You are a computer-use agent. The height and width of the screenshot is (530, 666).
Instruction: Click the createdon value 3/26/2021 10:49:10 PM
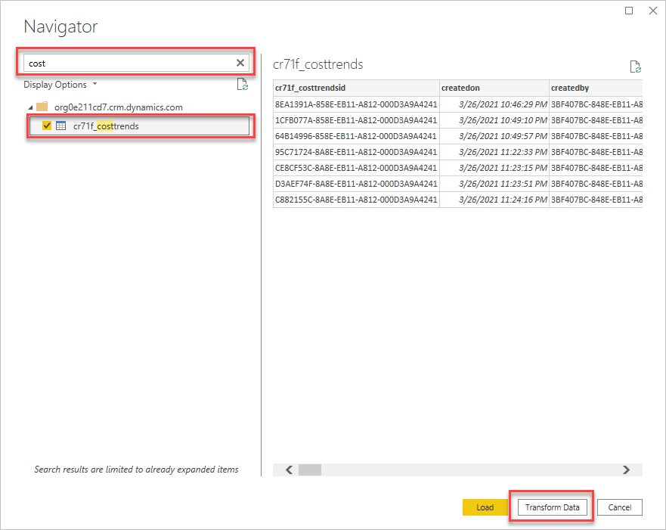[494, 120]
